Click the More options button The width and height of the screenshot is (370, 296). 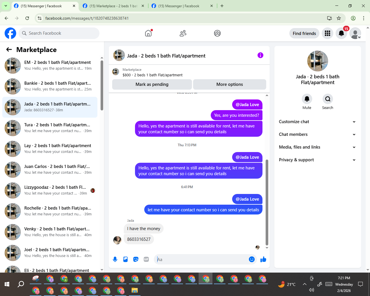230,84
